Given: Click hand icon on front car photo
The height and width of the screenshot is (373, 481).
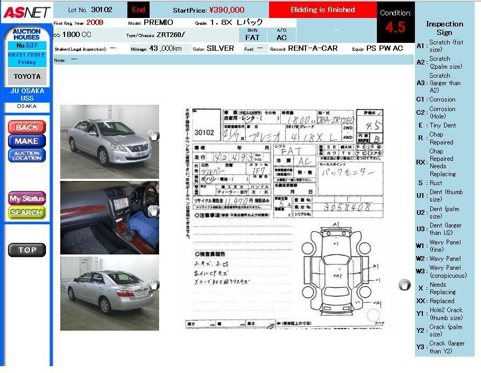Looking at the screenshot, I should [x=153, y=135].
